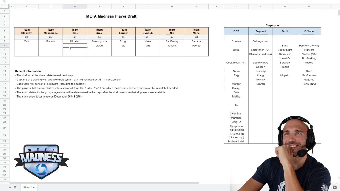
Task: Select the empty highlighted cell under Ultralisk
Action: (75, 46)
